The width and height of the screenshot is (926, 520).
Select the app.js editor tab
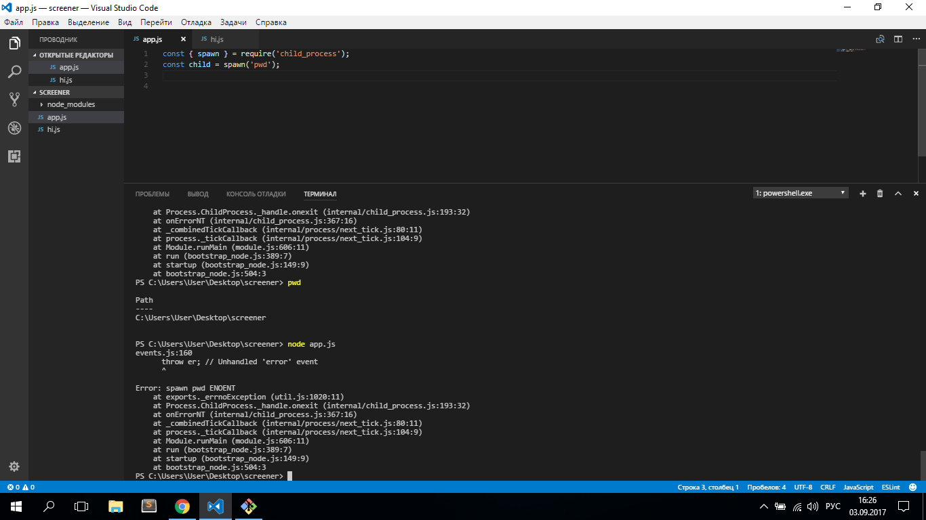point(152,39)
